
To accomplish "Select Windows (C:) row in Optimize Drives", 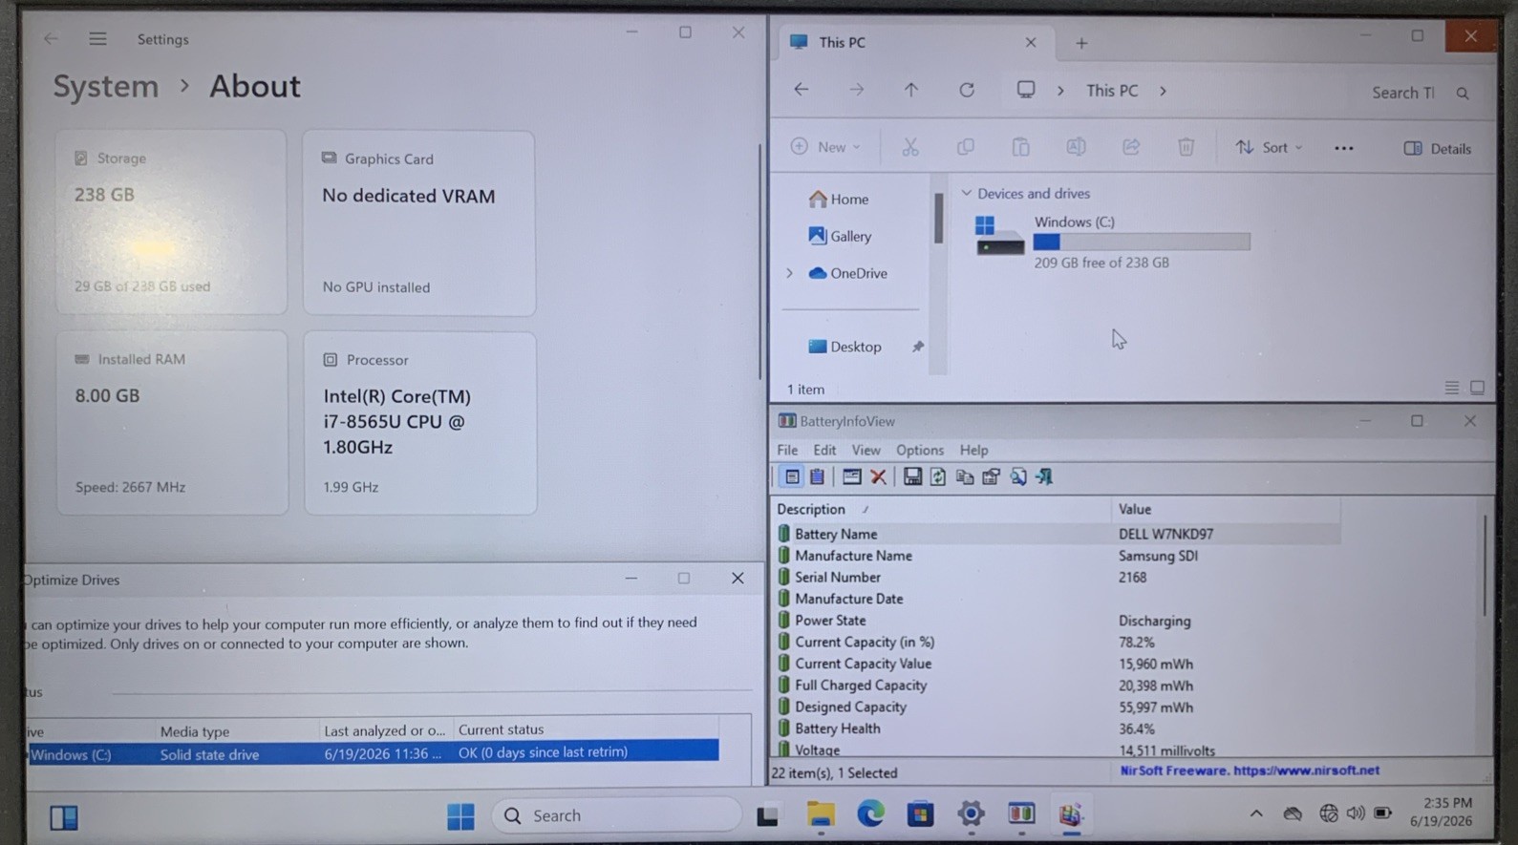I will point(373,753).
